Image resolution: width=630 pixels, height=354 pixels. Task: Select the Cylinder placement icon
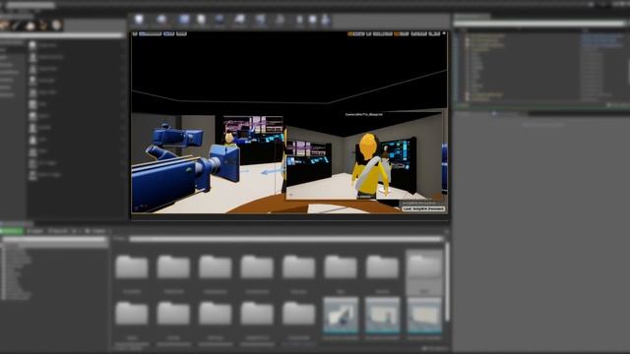pos(32,128)
